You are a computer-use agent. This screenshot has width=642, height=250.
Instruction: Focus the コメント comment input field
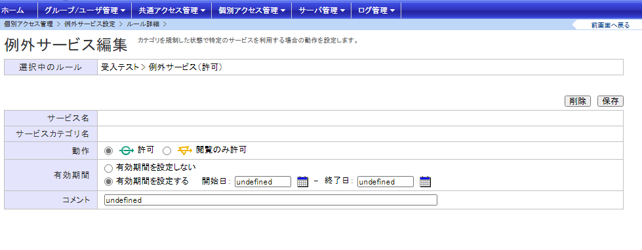tap(271, 200)
